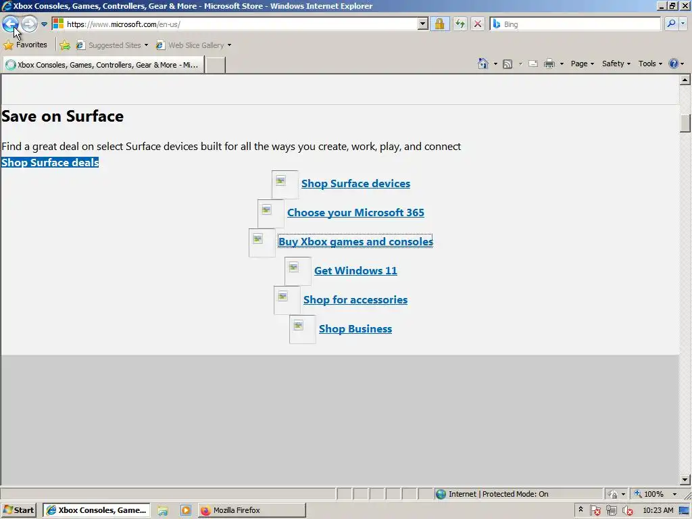Image resolution: width=692 pixels, height=519 pixels.
Task: Click the Read Mail envelope icon
Action: coord(533,64)
